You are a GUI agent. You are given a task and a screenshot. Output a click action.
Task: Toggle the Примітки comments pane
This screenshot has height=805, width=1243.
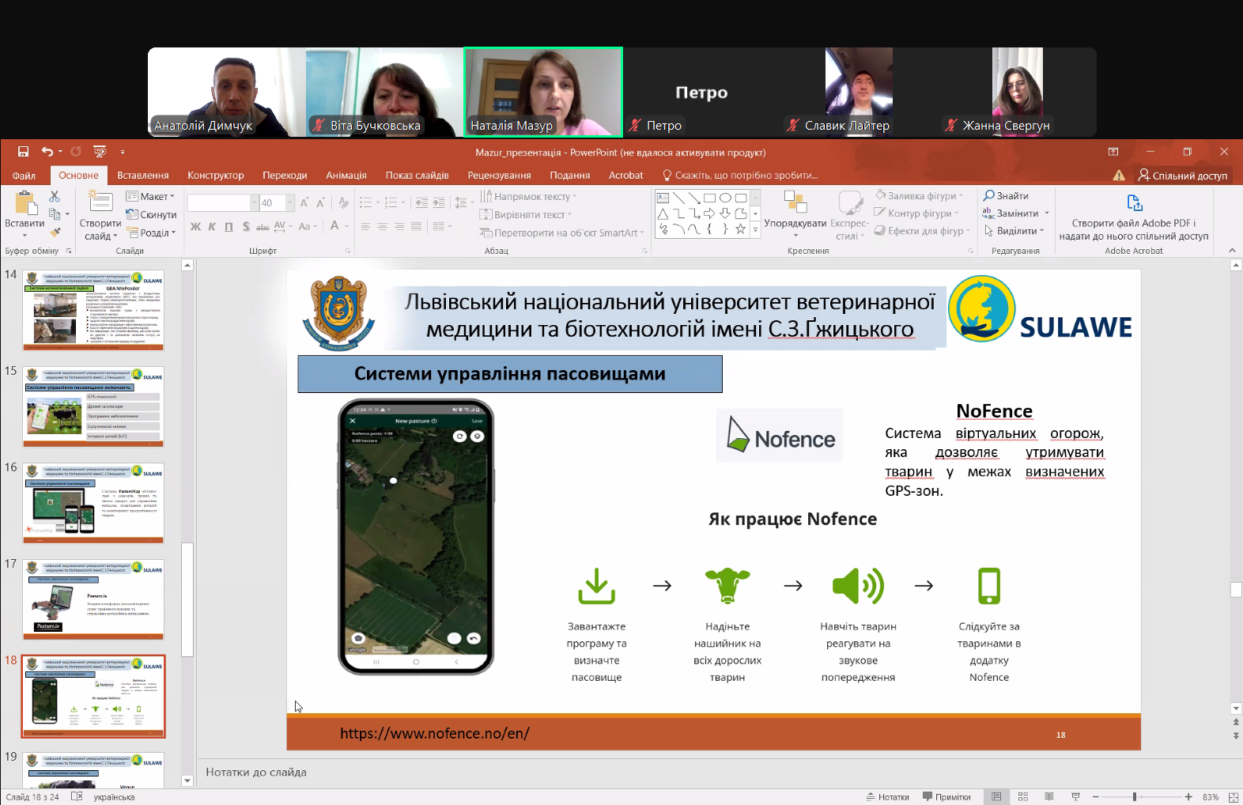[x=946, y=796]
